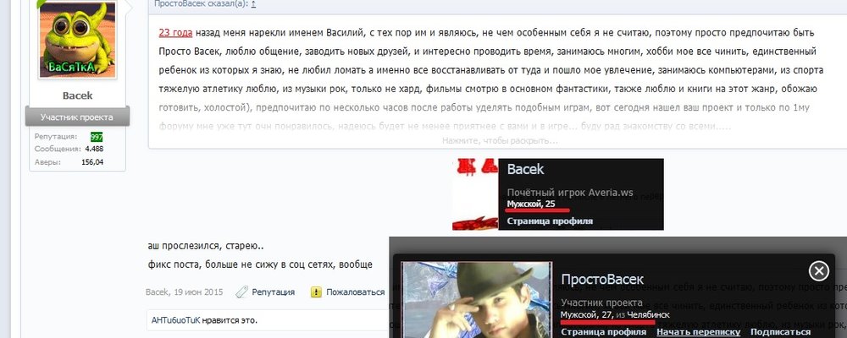Click Страница профиля in the ПростоВасек popup

click(x=604, y=332)
